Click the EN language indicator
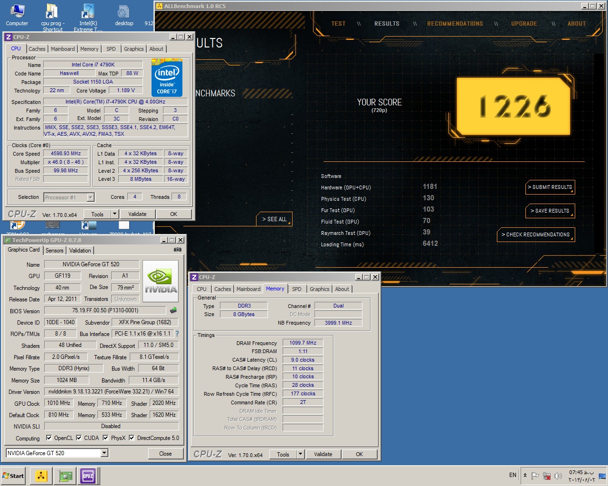Screen dimensions: 608x486 click(x=513, y=475)
